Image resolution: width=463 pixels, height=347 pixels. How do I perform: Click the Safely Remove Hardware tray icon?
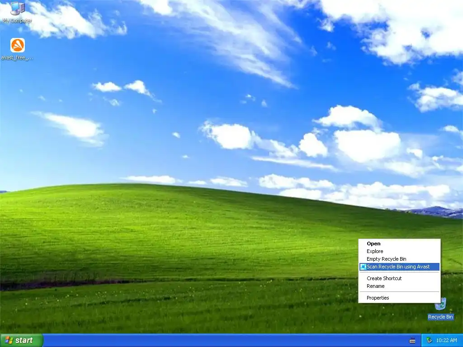[x=429, y=341]
